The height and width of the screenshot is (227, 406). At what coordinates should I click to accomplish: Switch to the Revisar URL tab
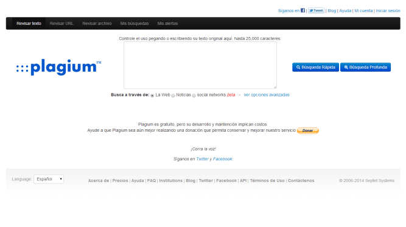[61, 24]
